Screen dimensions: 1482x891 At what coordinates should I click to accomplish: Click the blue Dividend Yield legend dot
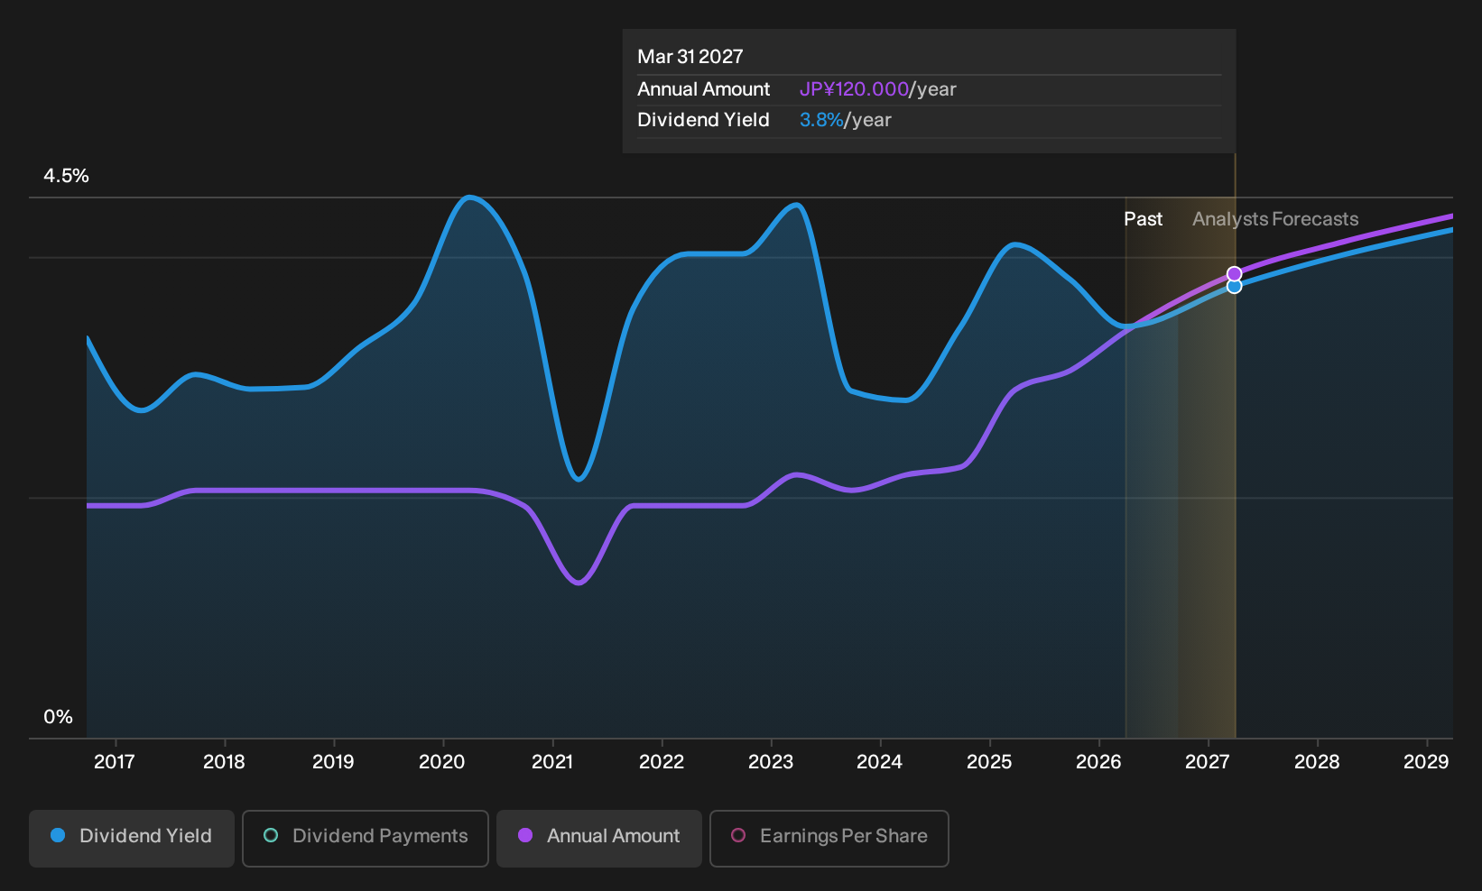pyautogui.click(x=58, y=836)
